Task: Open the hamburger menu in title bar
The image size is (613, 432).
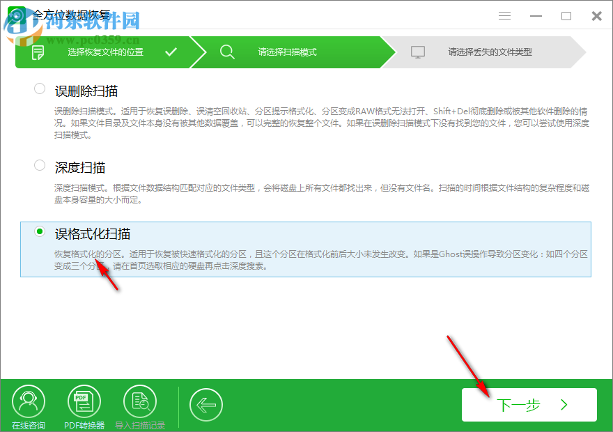Action: [x=504, y=15]
